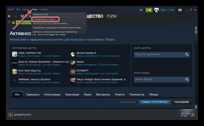Viewport: 204px width, 126px height.
Task: Switch to the Скриншоты tab
Action: [33, 95]
